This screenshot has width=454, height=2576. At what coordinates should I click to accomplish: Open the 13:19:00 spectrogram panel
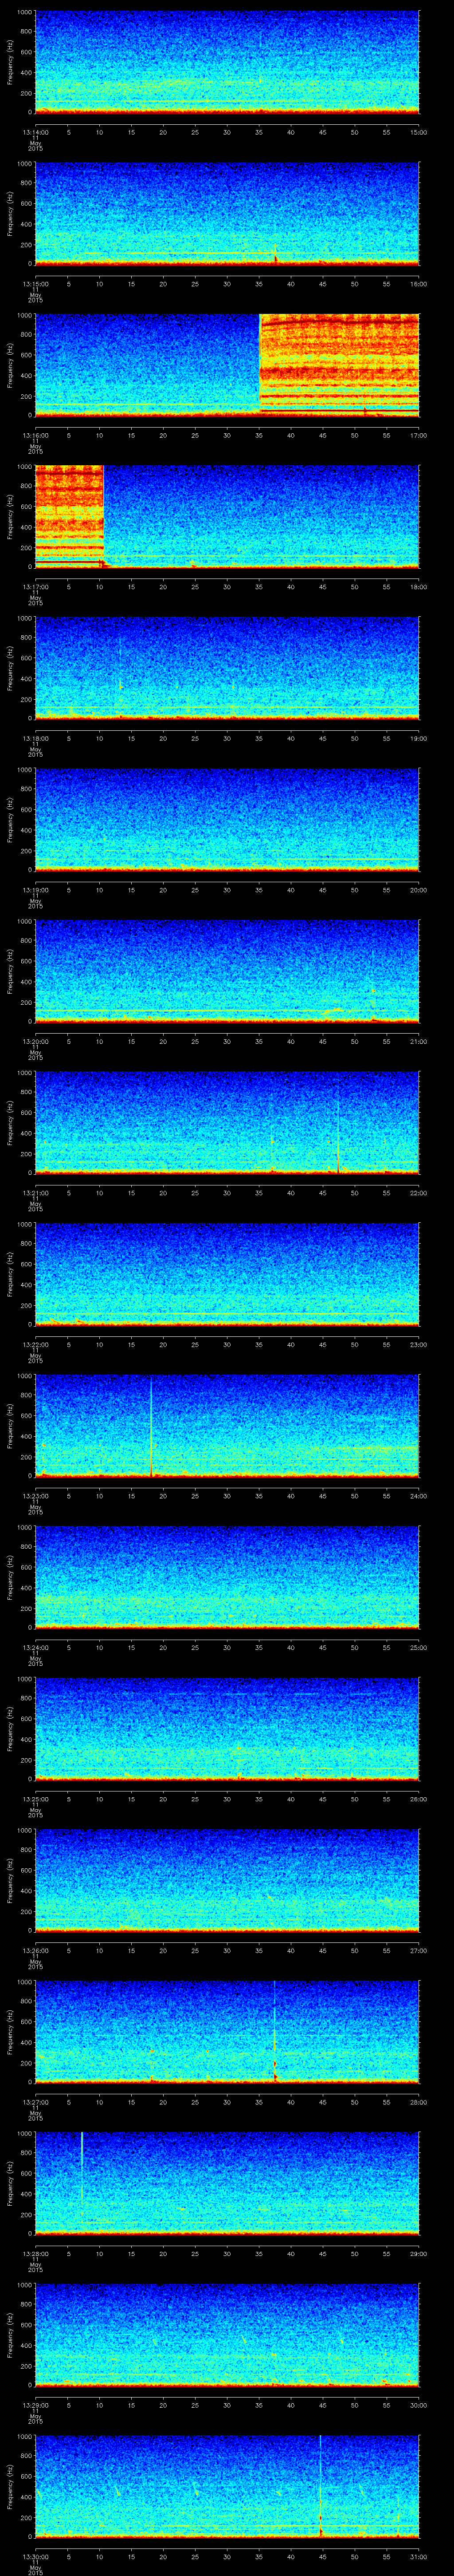[x=227, y=819]
